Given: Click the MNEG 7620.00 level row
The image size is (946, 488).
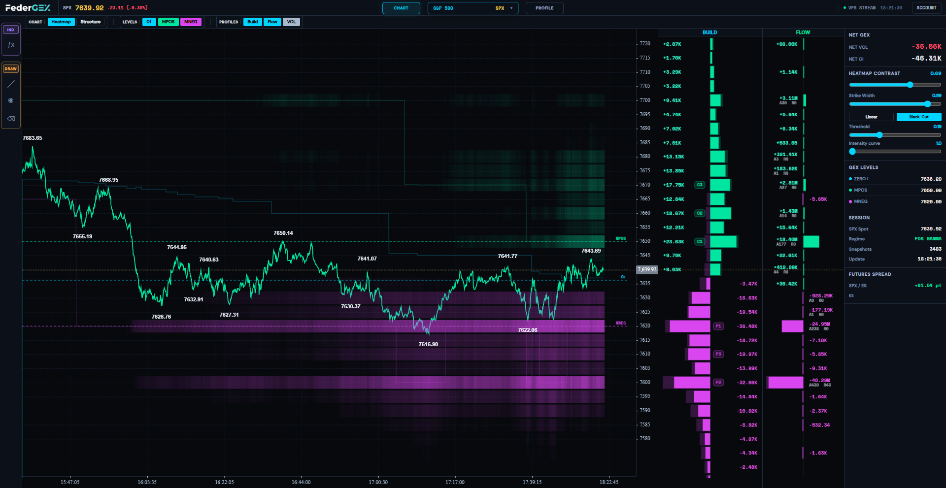Looking at the screenshot, I should pyautogui.click(x=895, y=201).
